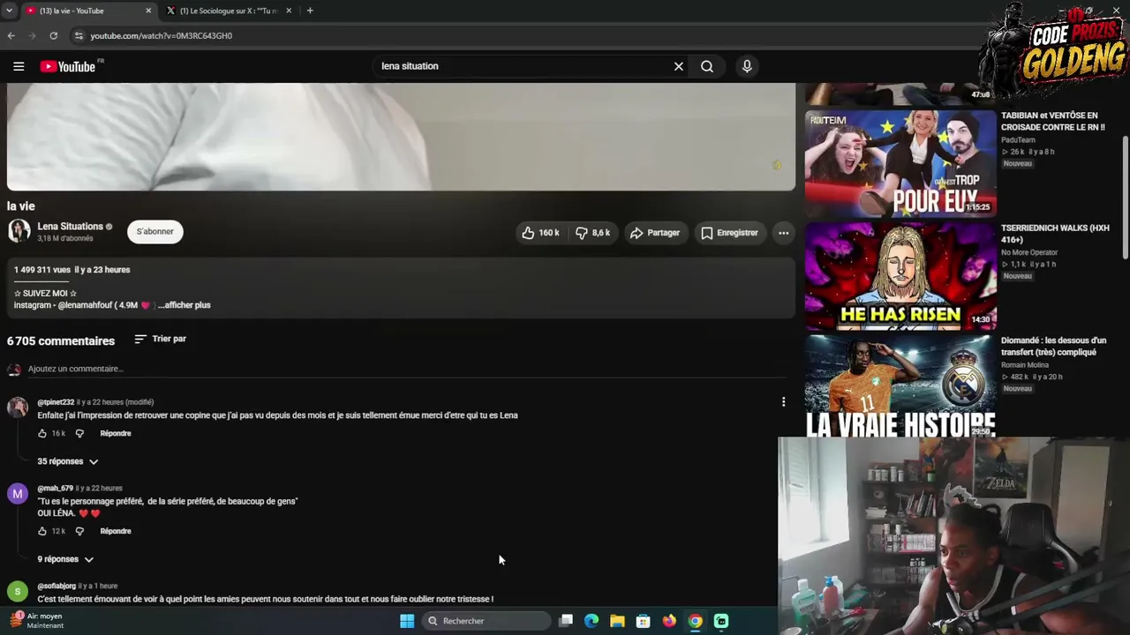1130x635 pixels.
Task: Reload the current page
Action: [x=54, y=36]
